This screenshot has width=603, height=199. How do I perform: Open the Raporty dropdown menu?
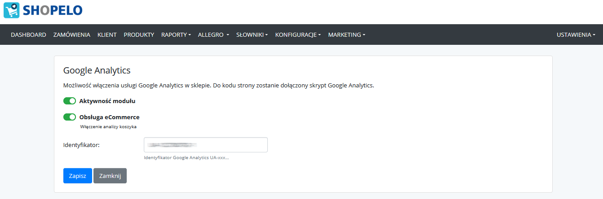tap(176, 35)
